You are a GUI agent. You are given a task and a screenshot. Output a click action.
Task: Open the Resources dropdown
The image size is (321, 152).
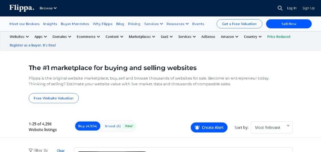(177, 24)
